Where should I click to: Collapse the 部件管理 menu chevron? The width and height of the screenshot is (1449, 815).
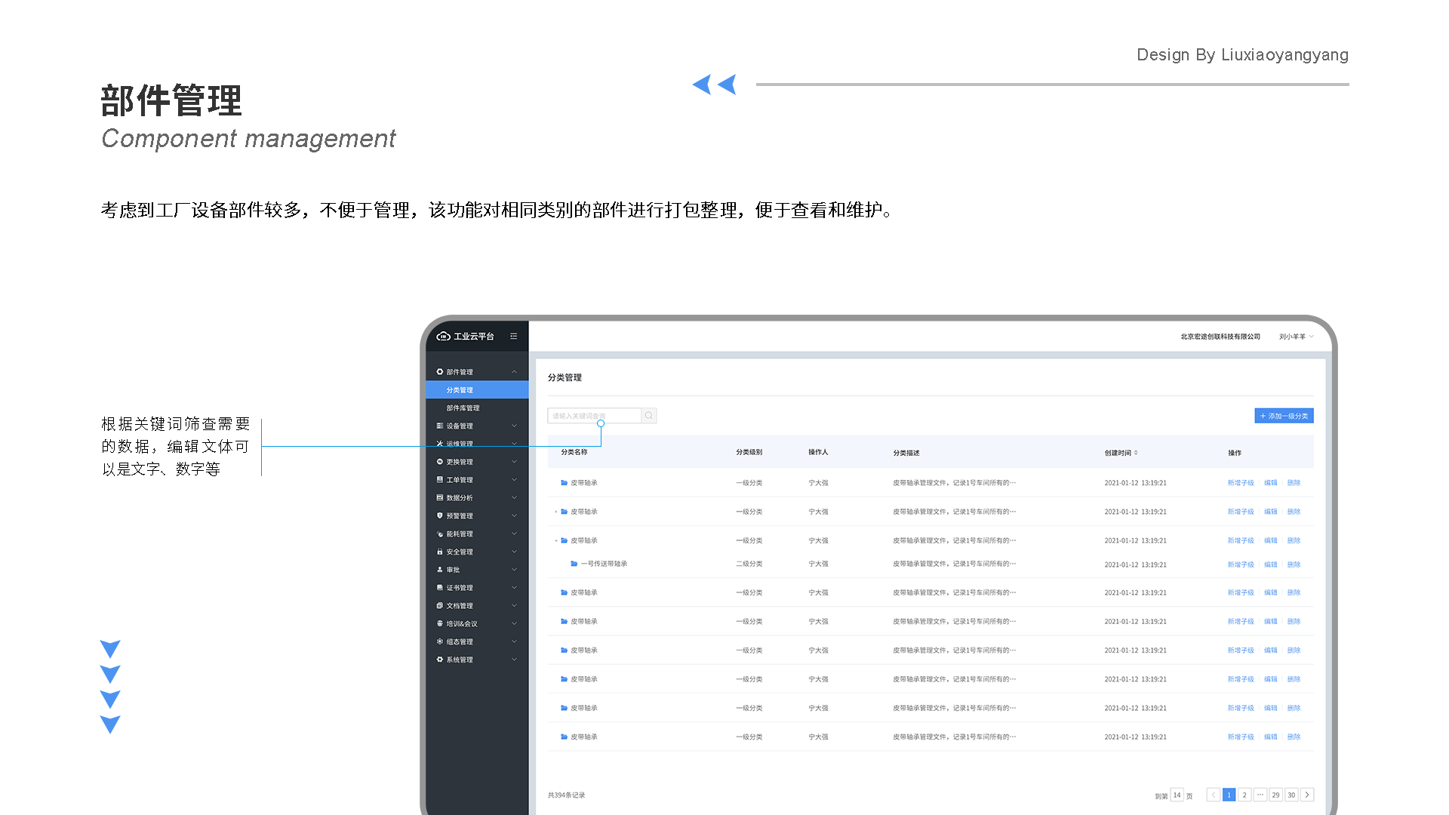tap(514, 372)
